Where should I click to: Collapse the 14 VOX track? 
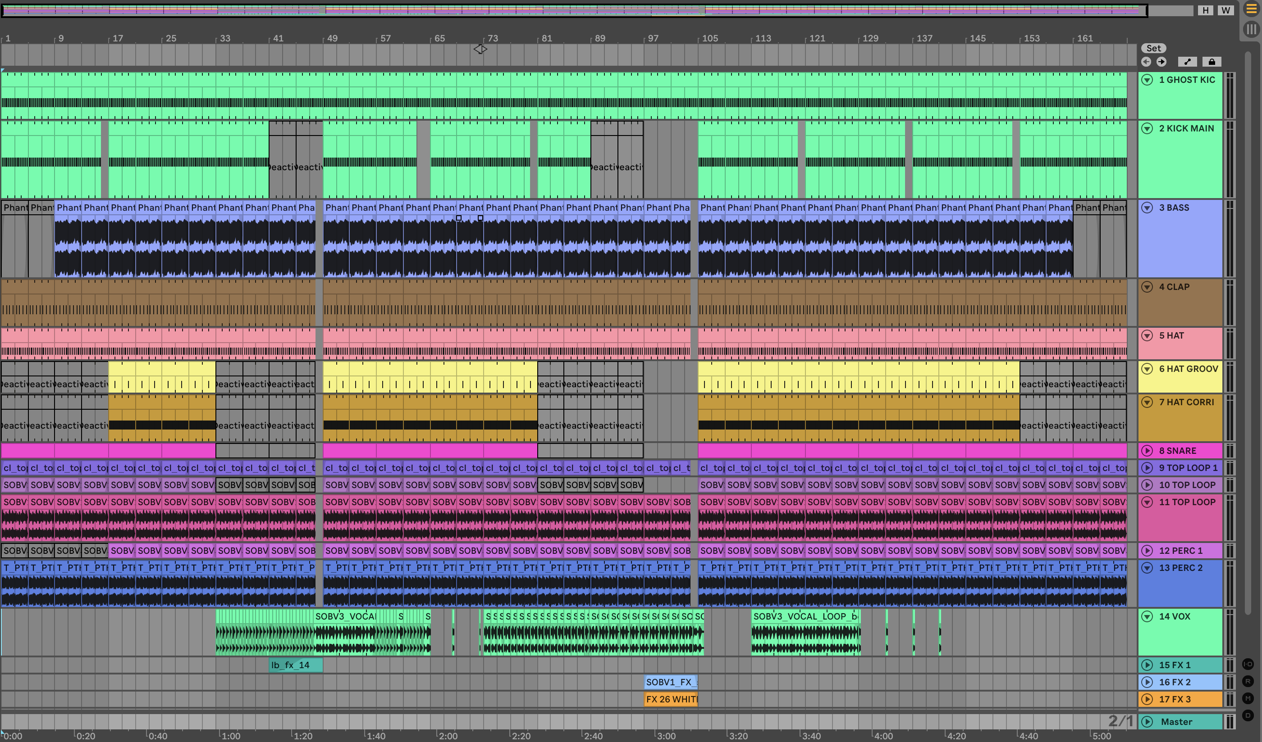1147,616
